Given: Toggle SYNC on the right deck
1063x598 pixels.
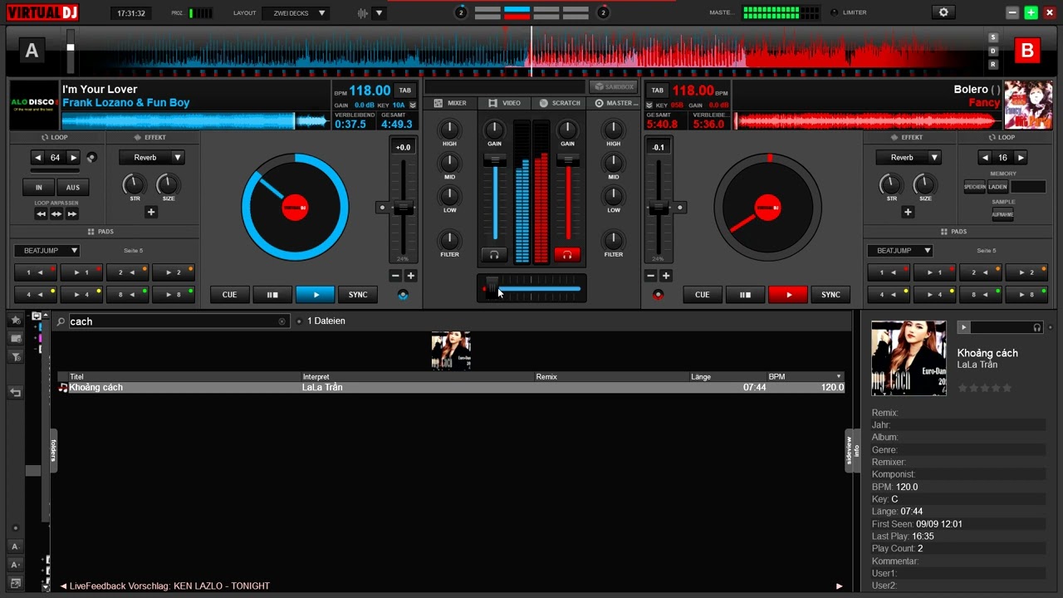Looking at the screenshot, I should [830, 295].
